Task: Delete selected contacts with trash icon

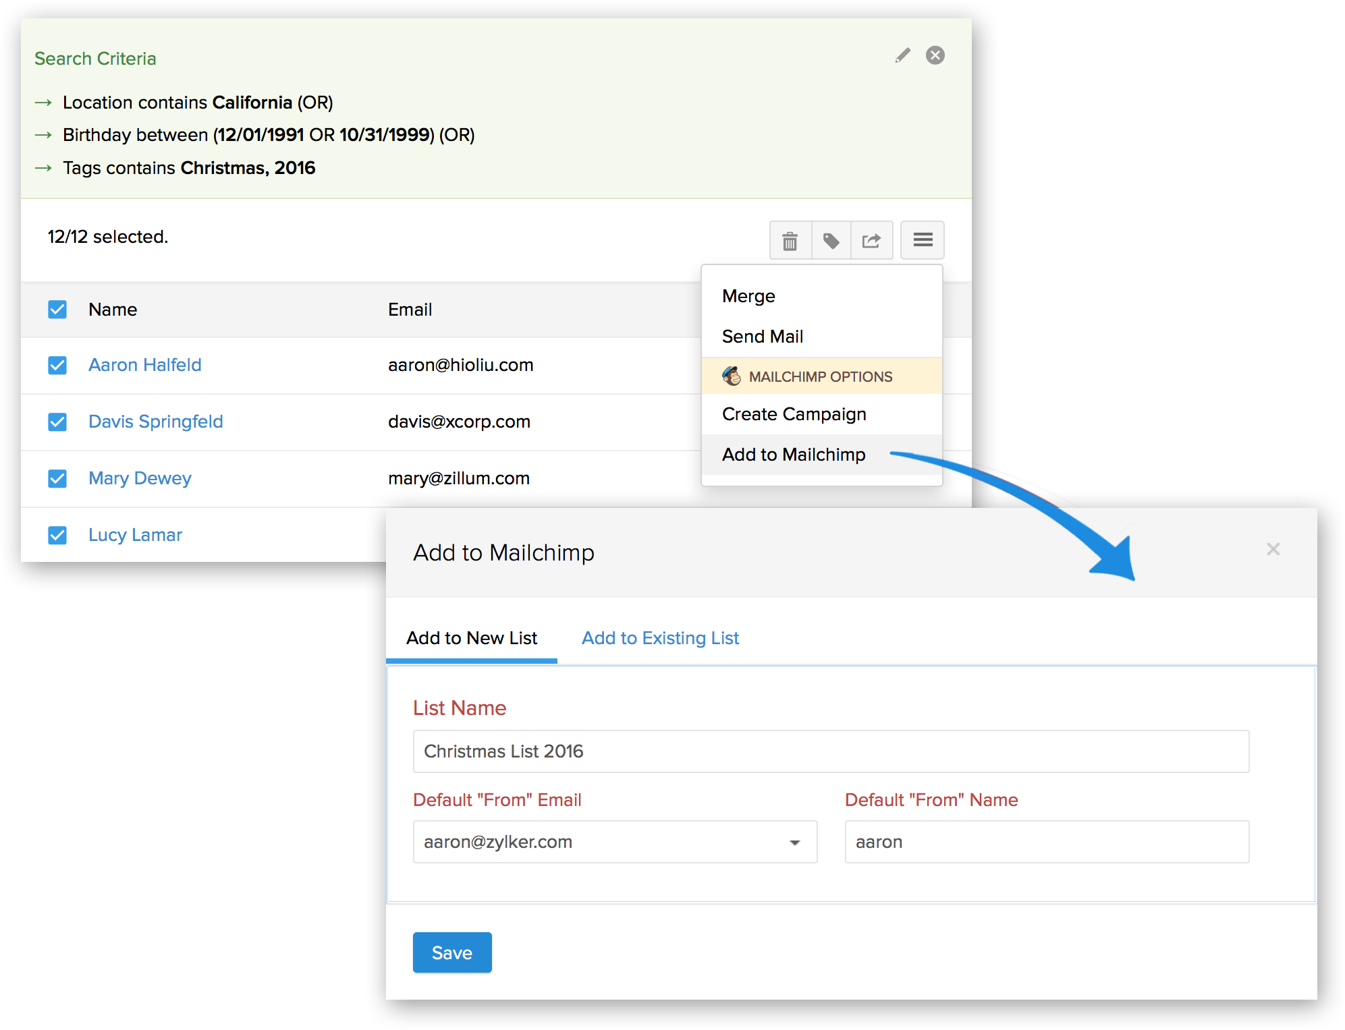Action: tap(790, 241)
